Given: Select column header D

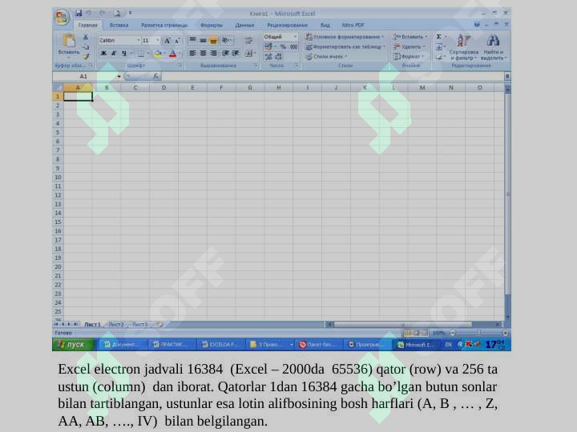Looking at the screenshot, I should pos(163,87).
